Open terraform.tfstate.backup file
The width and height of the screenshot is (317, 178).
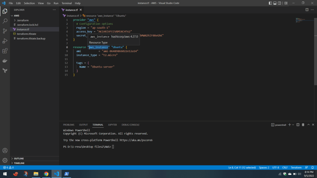tap(35, 38)
